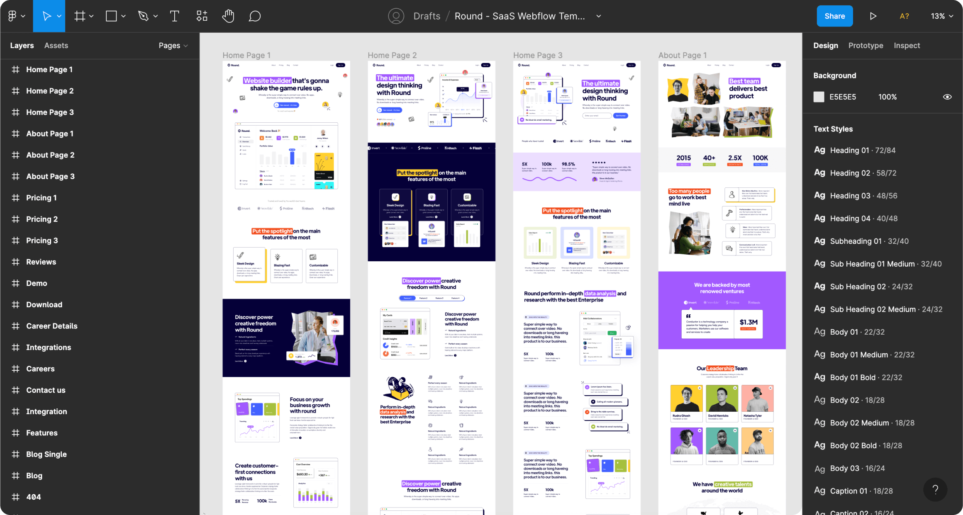The image size is (963, 515).
Task: Select the Move tool
Action: [46, 16]
